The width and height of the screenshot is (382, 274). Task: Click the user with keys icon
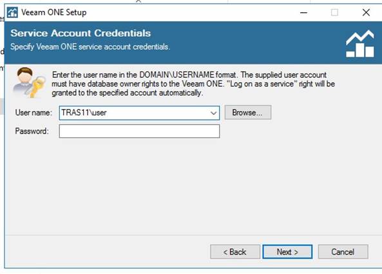click(29, 83)
